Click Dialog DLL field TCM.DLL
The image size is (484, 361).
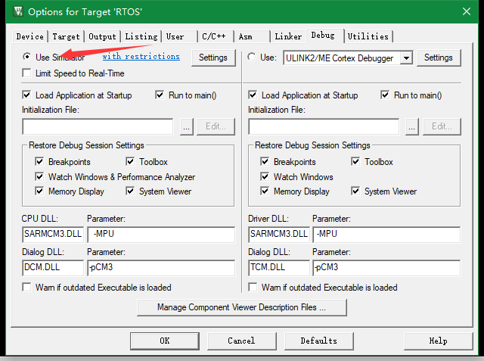pos(279,268)
